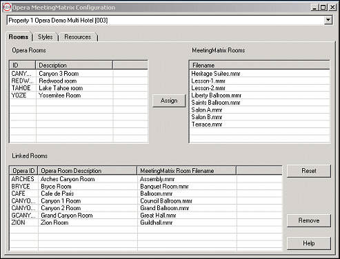Click Ballroom.mmr in Linked Rooms
Screen dimensions: 340x259
click(x=156, y=194)
